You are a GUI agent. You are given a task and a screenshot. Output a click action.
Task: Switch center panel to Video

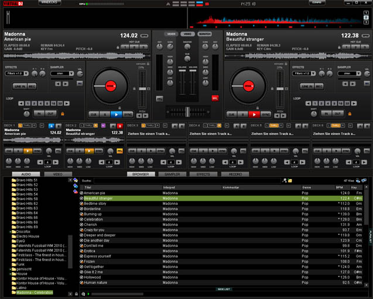[x=188, y=34]
